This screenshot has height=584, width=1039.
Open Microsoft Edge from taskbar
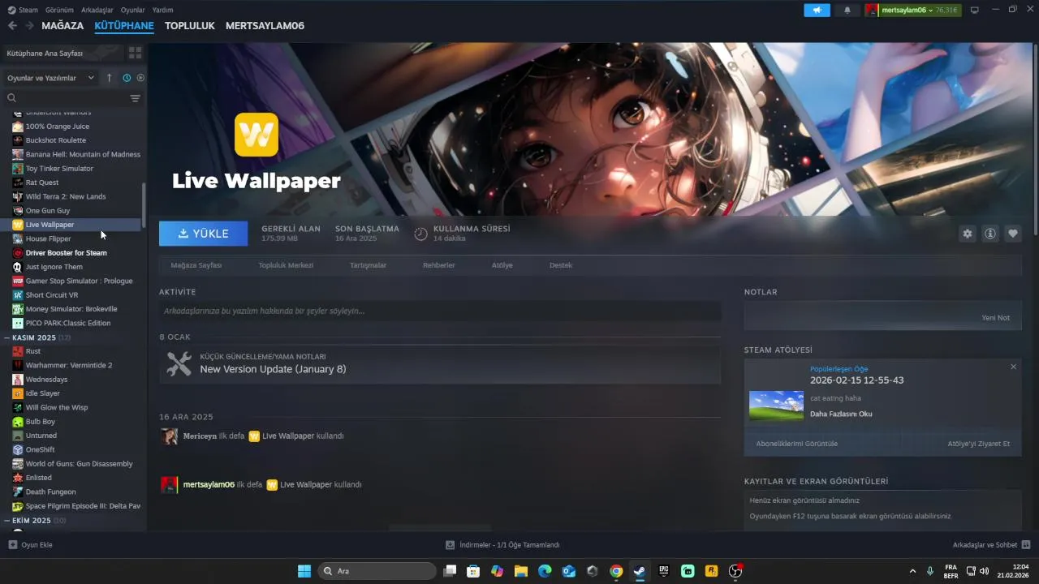click(545, 571)
